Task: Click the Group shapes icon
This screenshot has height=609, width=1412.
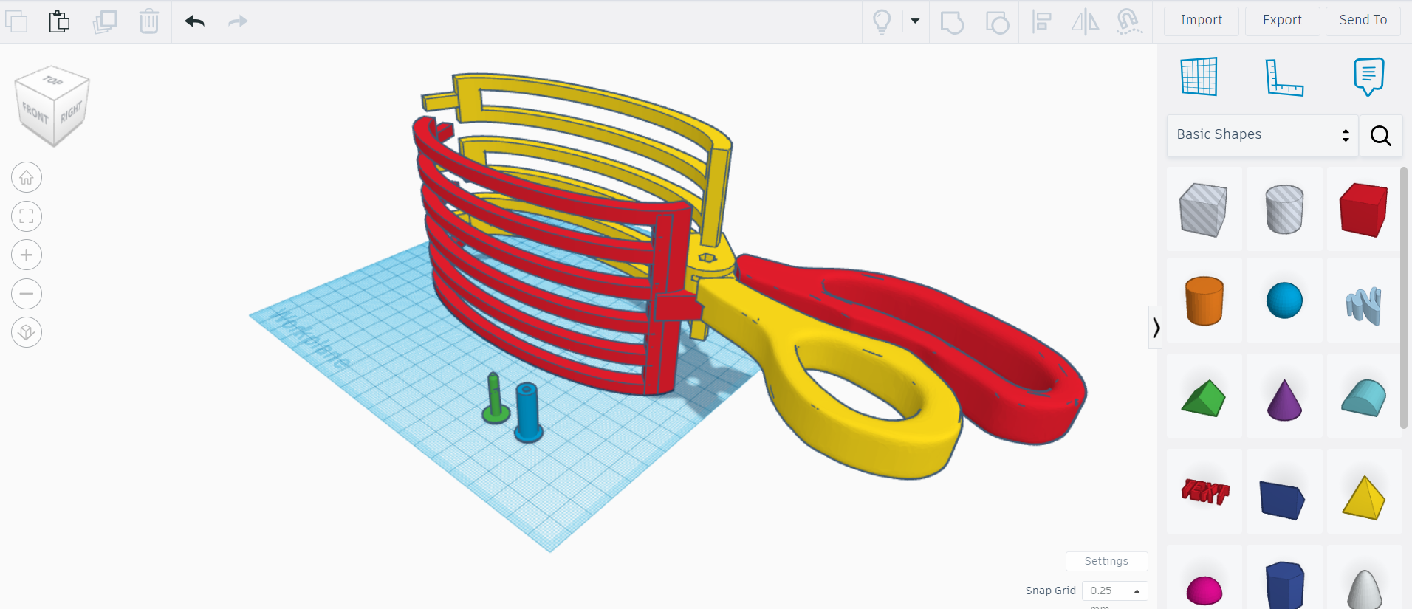Action: click(x=952, y=22)
